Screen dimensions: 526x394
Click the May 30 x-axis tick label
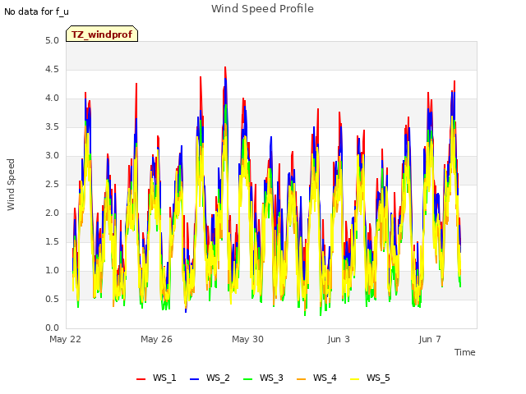[x=248, y=339]
